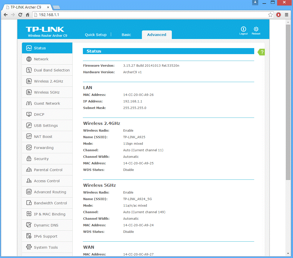Click the System Tools gear icon
The width and height of the screenshot is (293, 258).
[29, 247]
